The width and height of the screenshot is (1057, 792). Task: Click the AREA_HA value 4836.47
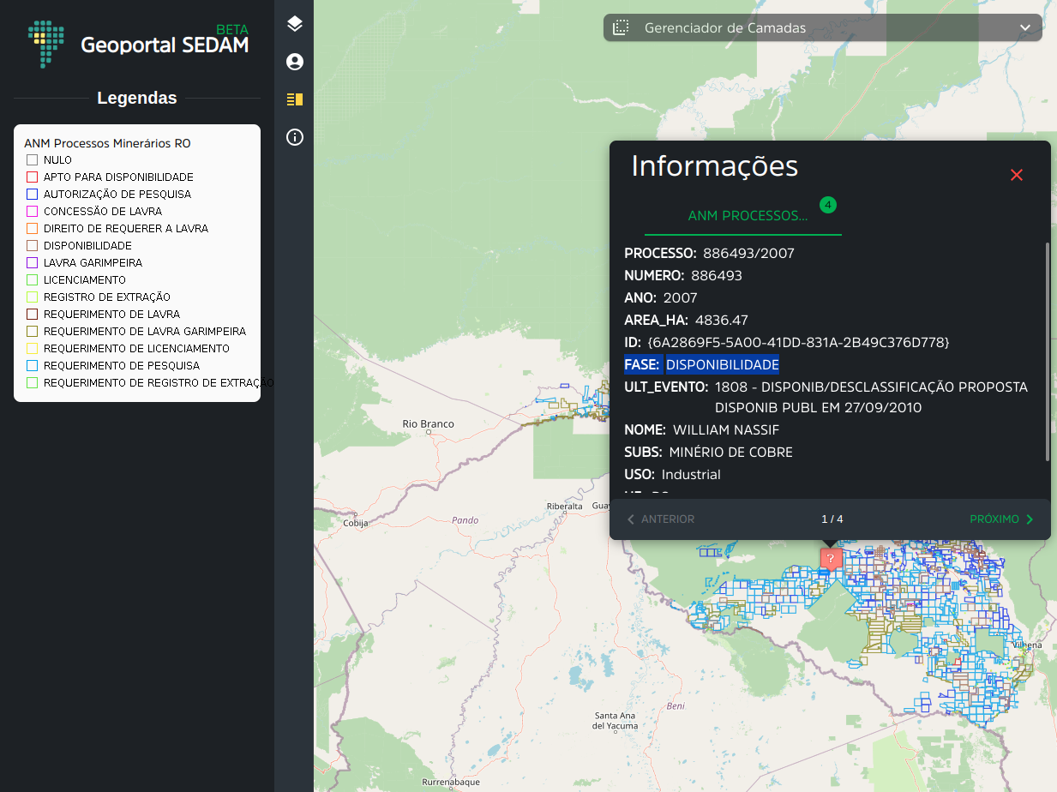(x=722, y=321)
